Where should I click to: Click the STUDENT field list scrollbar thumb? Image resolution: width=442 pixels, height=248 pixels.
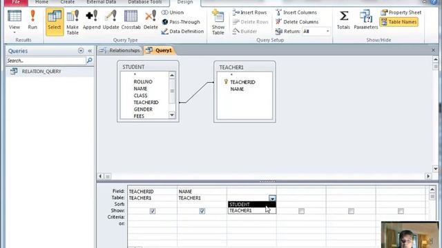tap(172, 91)
